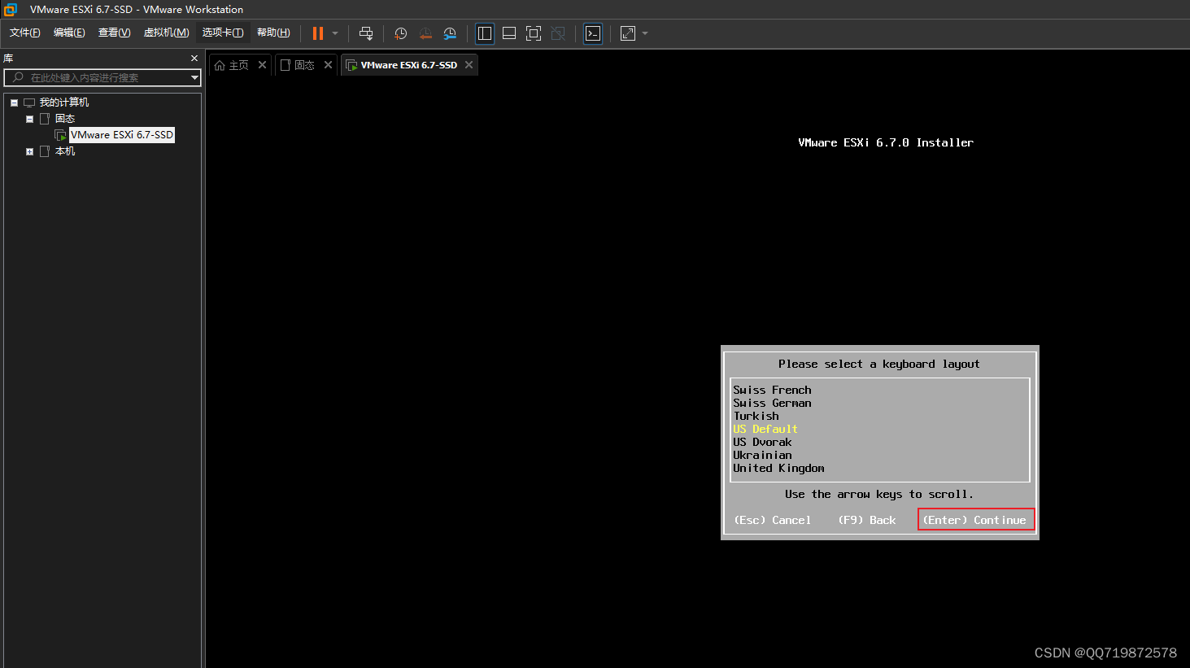Open the 帮助(H) menu
The width and height of the screenshot is (1190, 668).
coord(273,33)
